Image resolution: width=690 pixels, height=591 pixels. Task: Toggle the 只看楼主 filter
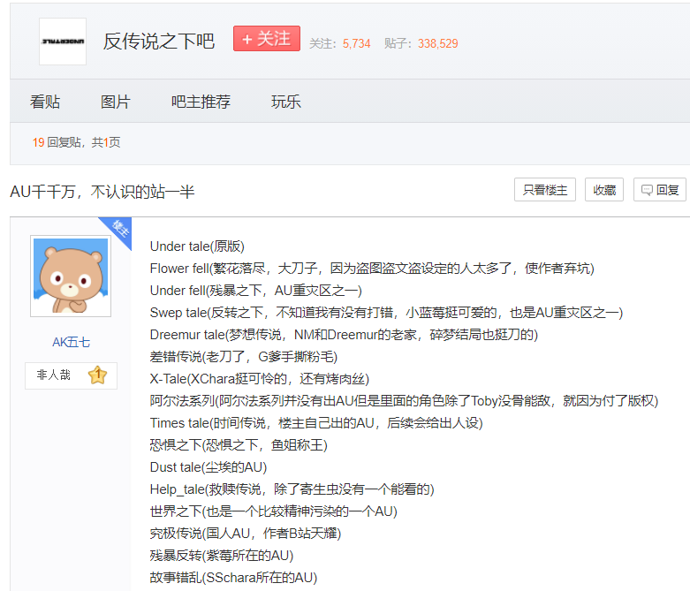[x=544, y=190]
